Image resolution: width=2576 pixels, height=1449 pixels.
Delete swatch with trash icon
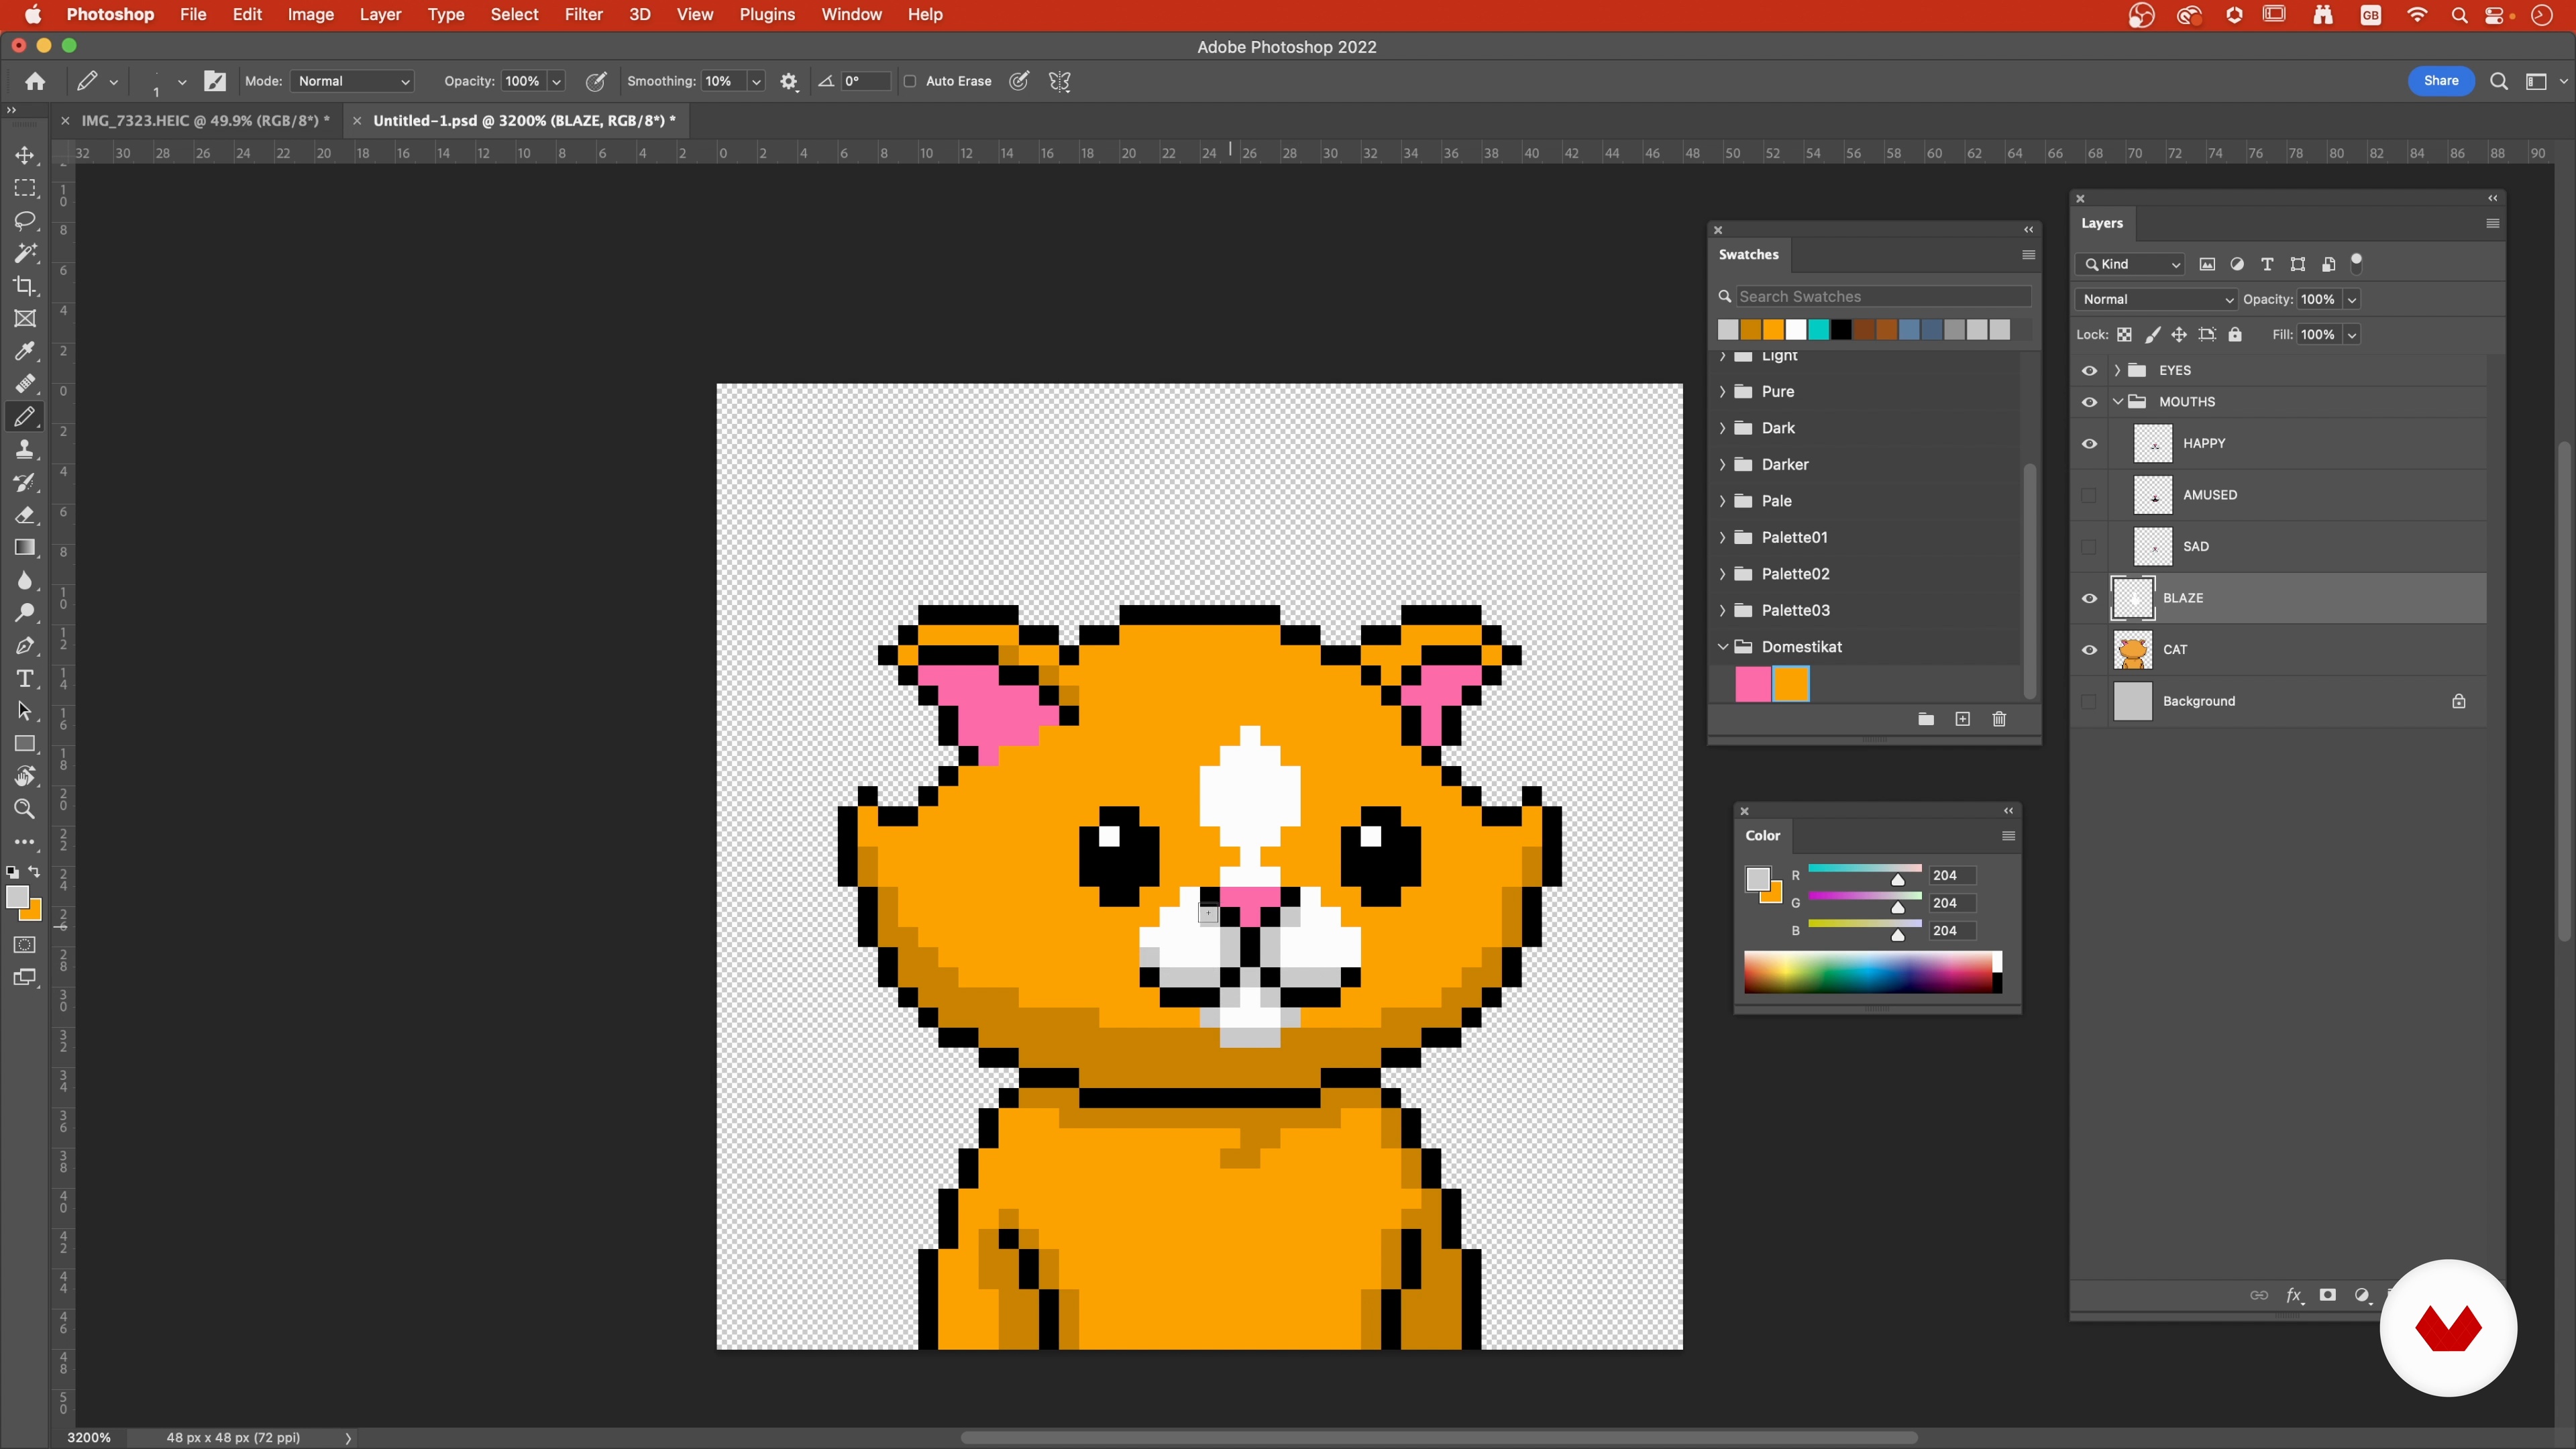click(x=1999, y=719)
